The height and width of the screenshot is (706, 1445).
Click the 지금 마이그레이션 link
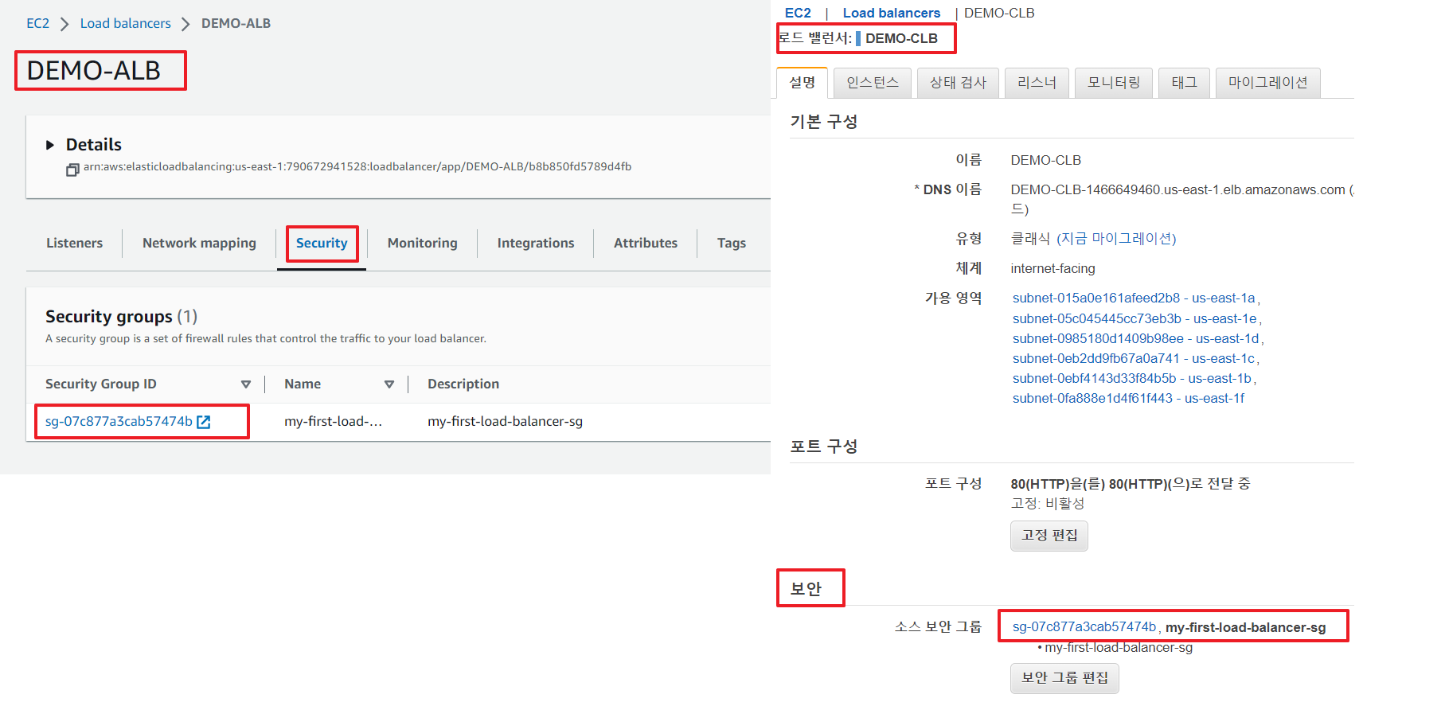point(1116,239)
